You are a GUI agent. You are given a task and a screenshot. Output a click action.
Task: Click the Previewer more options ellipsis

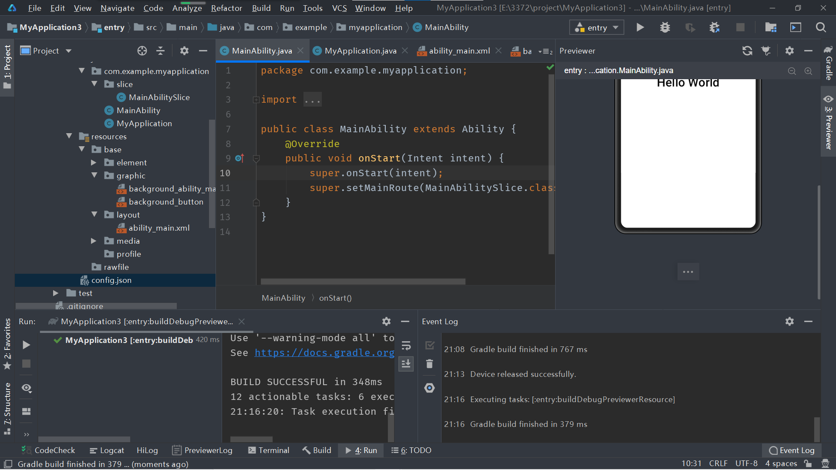coord(688,272)
